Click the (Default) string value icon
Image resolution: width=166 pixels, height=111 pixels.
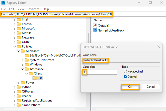95,25
